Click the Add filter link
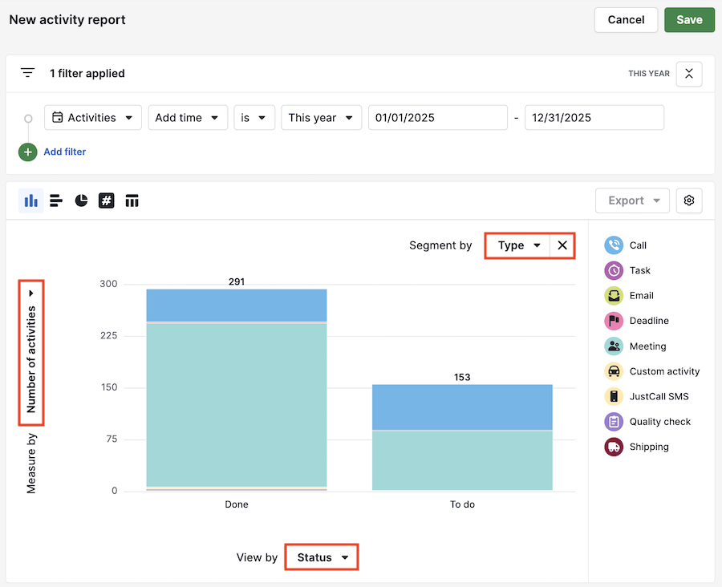Screen dimensions: 722x587 (64, 152)
